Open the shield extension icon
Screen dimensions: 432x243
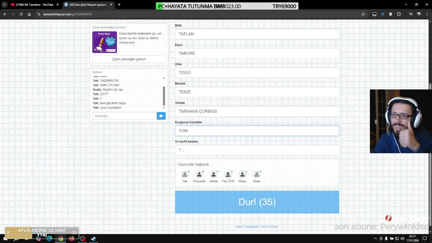pyautogui.click(x=390, y=14)
